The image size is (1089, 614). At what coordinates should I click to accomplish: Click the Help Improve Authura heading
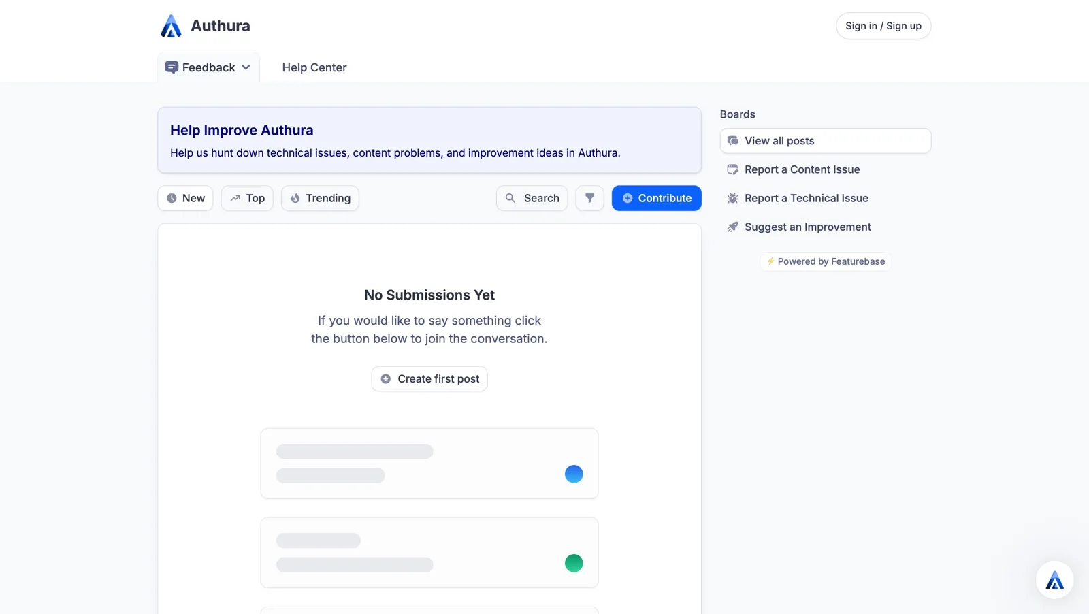coord(242,130)
